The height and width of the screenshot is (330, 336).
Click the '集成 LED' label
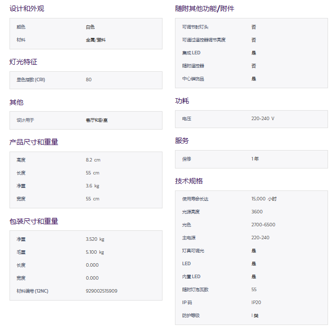pyautogui.click(x=191, y=53)
